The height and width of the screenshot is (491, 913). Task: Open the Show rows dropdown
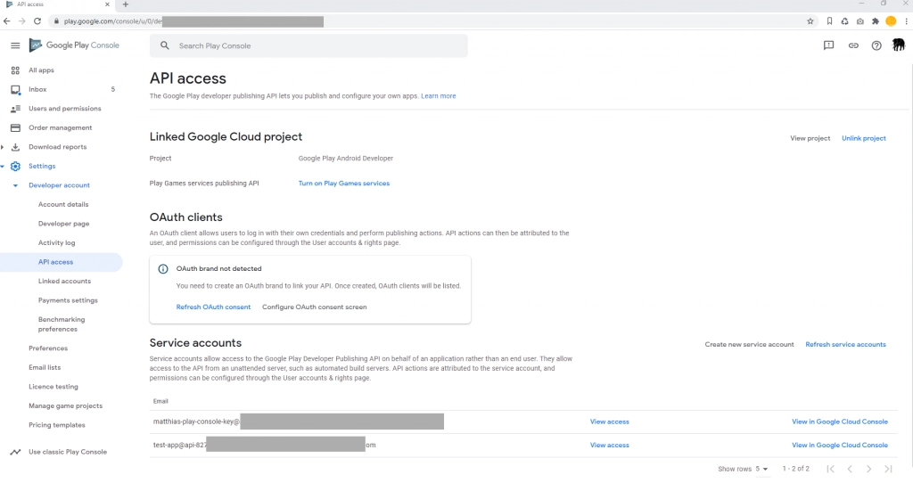[761, 469]
